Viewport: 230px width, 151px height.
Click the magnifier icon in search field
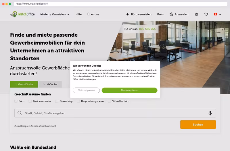[20, 113]
